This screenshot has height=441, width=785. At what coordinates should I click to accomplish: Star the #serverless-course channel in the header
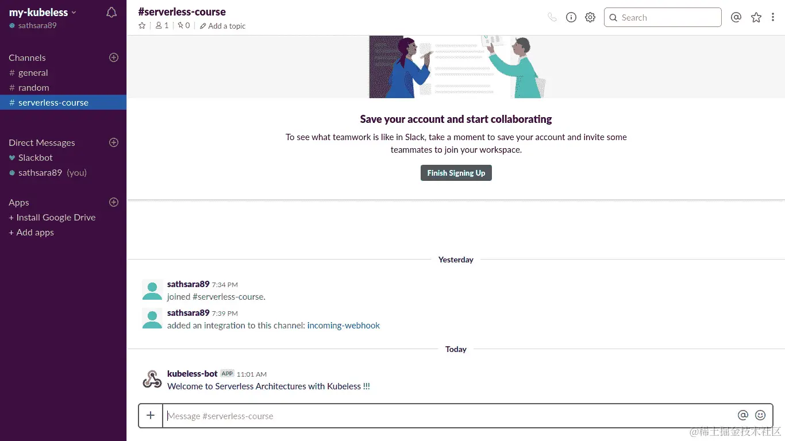[x=142, y=25]
